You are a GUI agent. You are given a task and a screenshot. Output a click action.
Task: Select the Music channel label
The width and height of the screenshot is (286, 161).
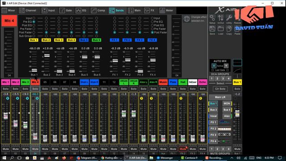coord(163,82)
